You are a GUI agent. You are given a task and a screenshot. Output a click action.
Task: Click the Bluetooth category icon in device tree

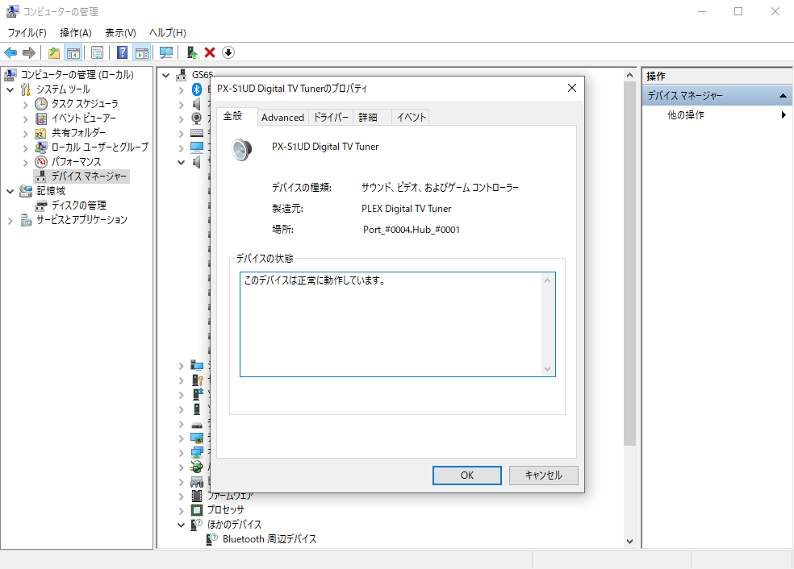tap(196, 89)
